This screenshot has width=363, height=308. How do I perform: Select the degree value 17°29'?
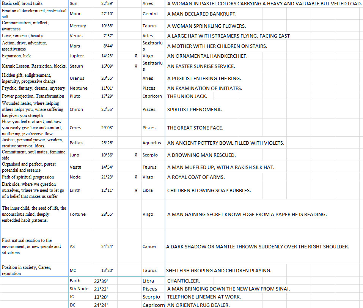click(107, 96)
